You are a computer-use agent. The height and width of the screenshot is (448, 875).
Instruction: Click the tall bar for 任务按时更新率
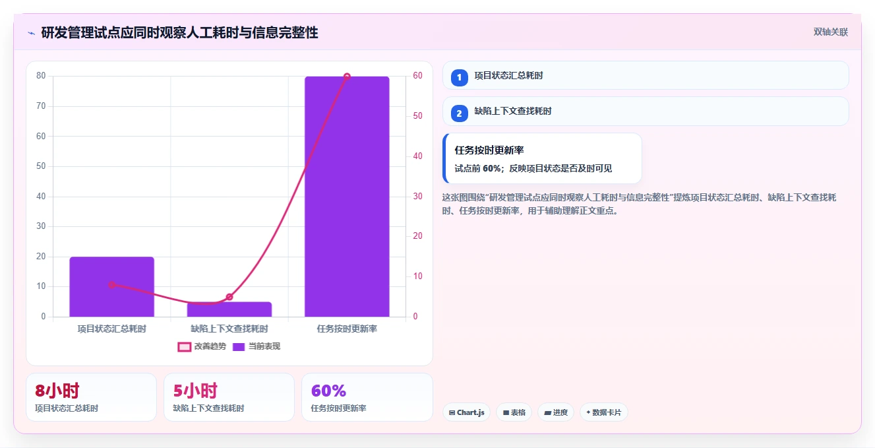pyautogui.click(x=347, y=197)
